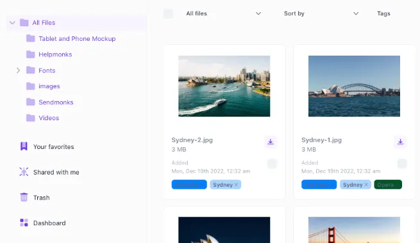420x243 pixels.
Task: Open Shared with me icon
Action: [x=24, y=172]
